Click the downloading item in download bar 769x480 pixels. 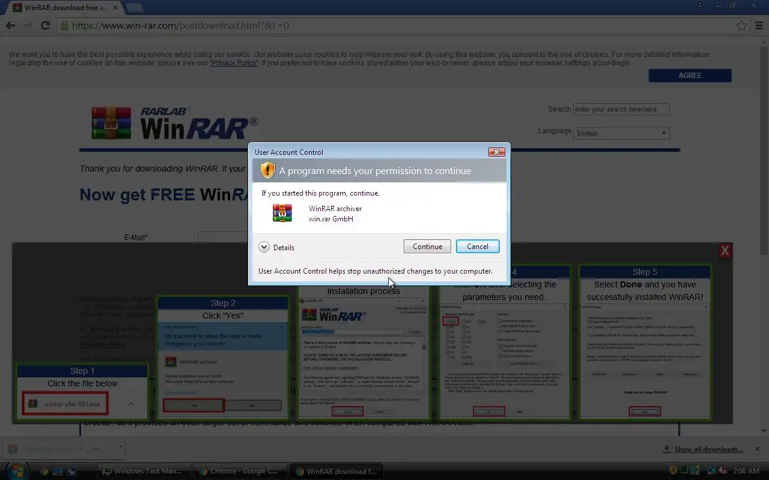[59, 449]
